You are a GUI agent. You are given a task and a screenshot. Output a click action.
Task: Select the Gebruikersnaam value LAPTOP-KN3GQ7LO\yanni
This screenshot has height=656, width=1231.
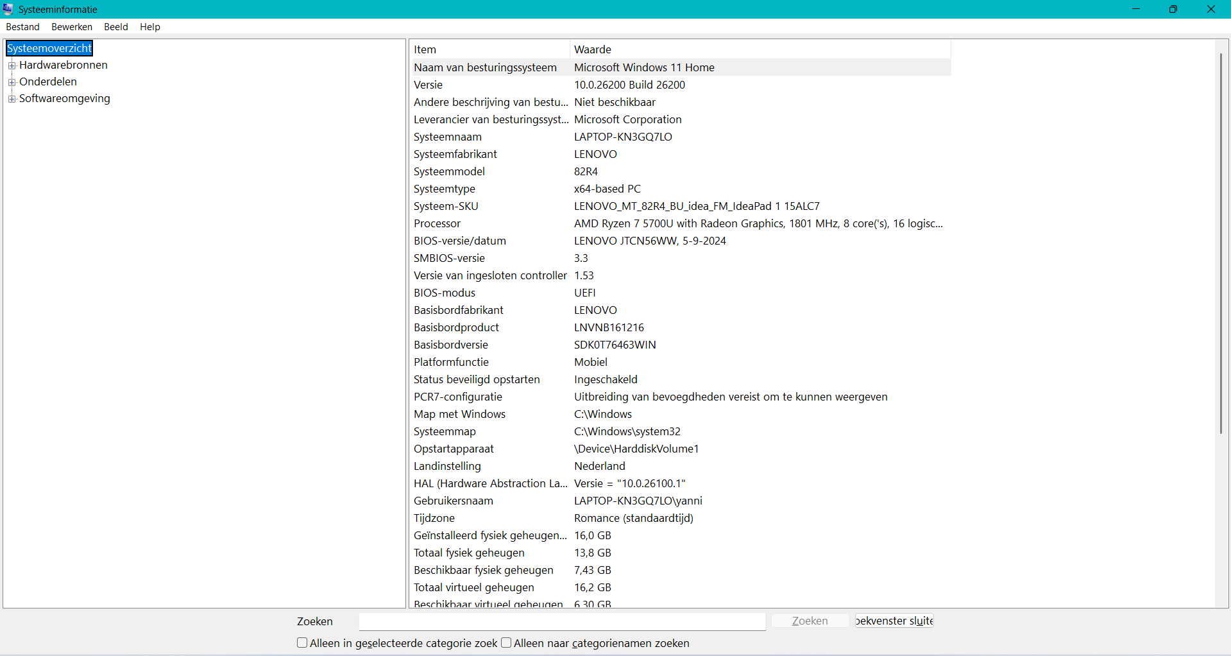[x=638, y=501]
